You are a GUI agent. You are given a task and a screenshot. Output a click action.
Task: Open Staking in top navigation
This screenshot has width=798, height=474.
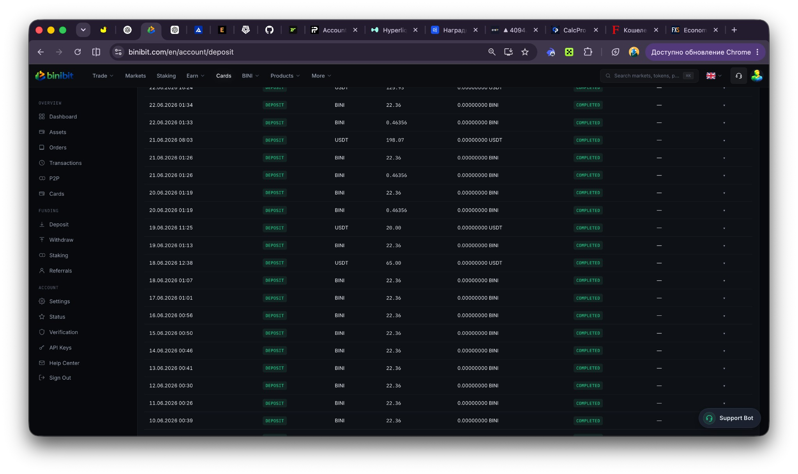[166, 76]
